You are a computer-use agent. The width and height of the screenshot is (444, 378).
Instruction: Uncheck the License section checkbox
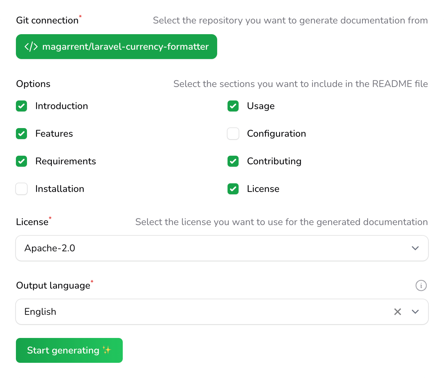(233, 189)
